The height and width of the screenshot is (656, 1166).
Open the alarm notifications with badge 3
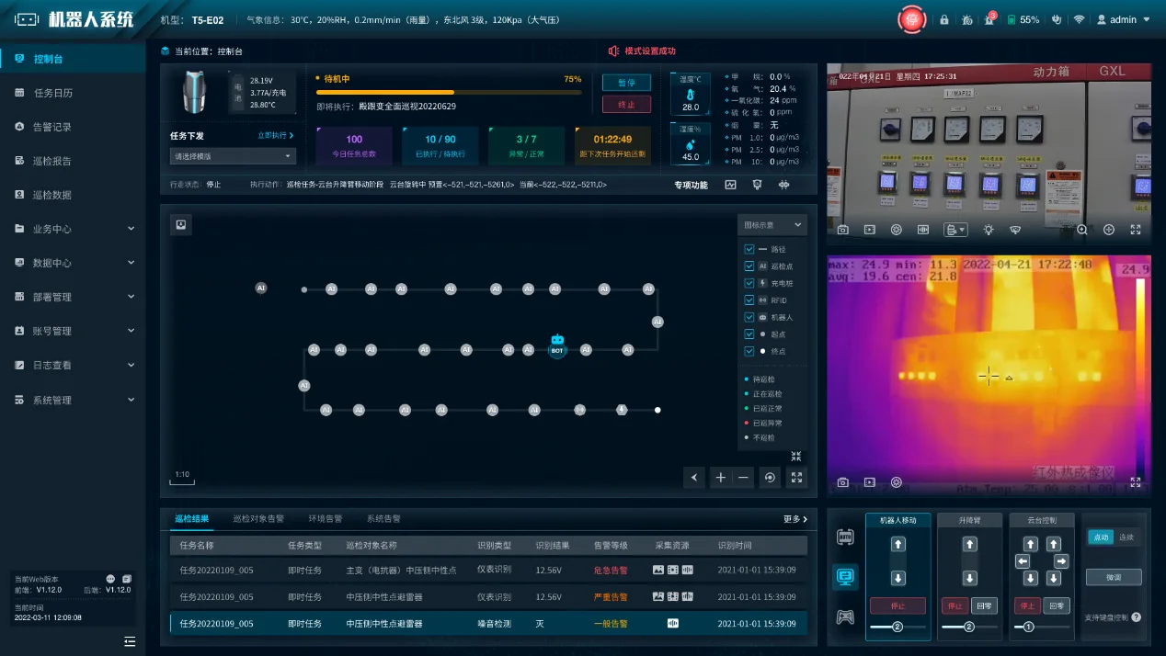989,19
